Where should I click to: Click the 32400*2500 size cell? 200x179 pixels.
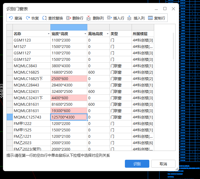69,91
